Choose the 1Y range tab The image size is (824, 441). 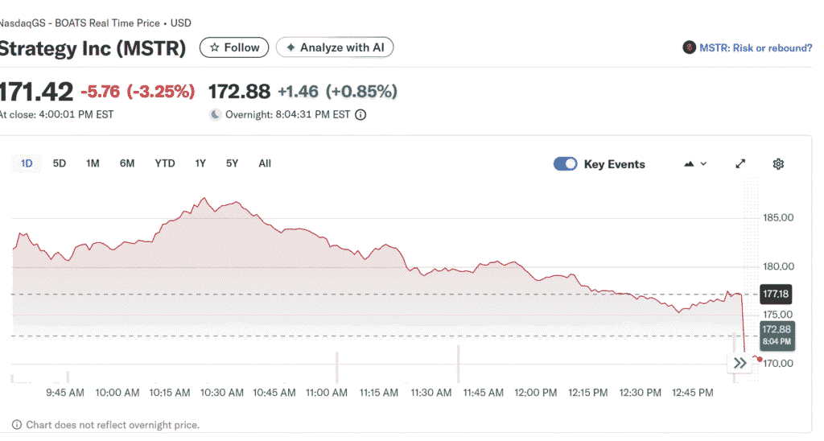[200, 163]
